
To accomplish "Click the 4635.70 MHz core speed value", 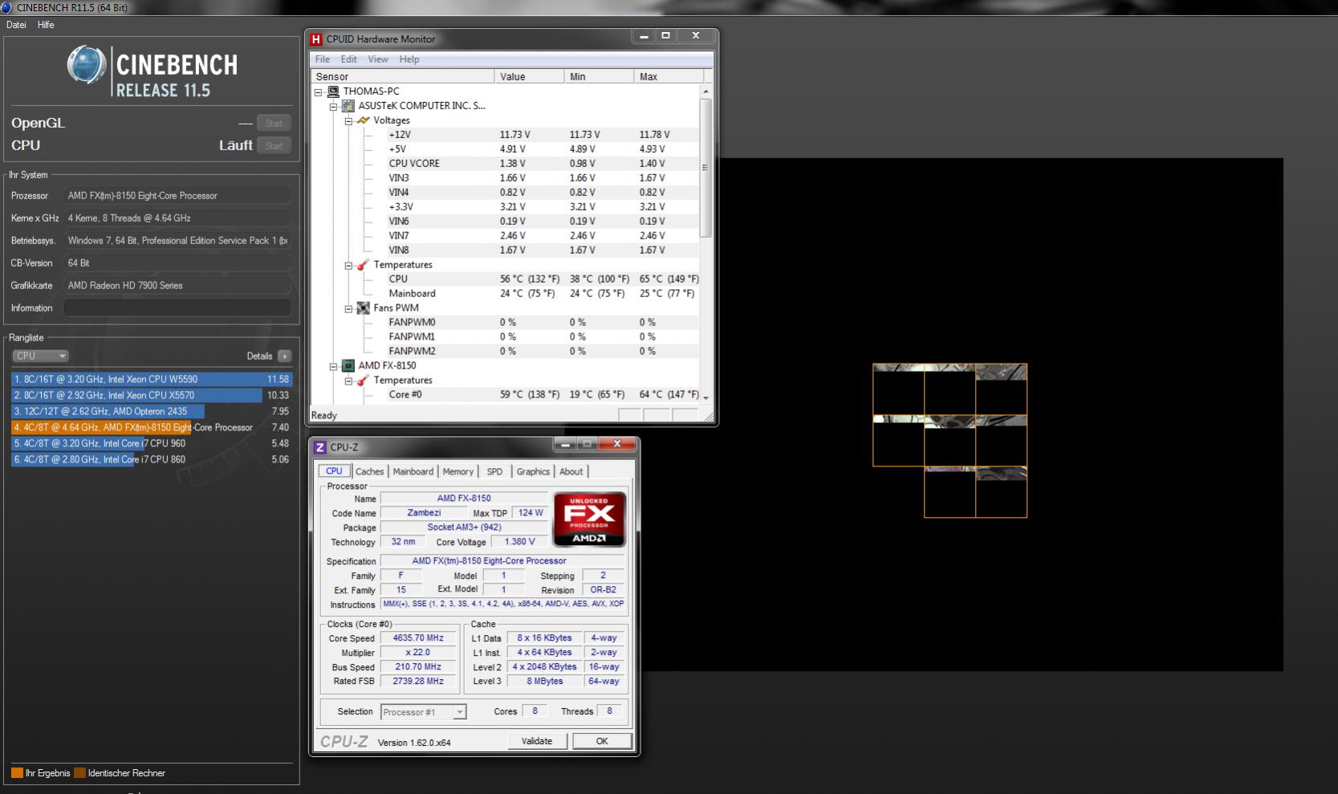I will 418,638.
